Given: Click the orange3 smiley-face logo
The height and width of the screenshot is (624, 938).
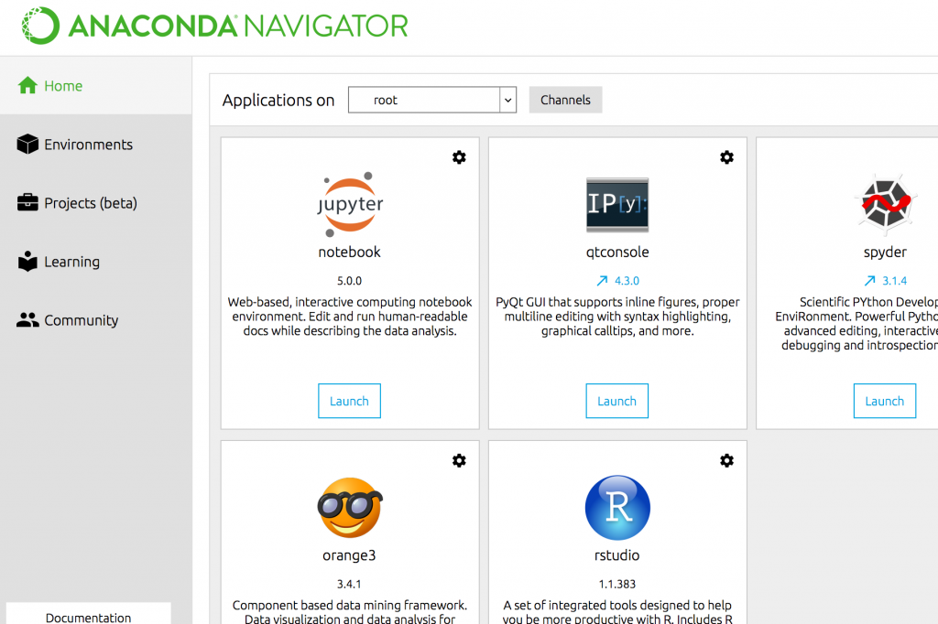Looking at the screenshot, I should point(350,508).
